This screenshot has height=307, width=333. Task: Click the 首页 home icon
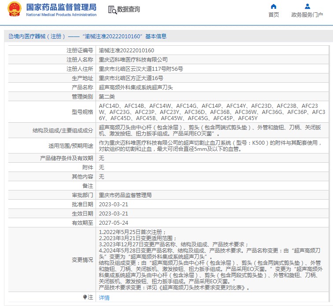click(x=274, y=6)
